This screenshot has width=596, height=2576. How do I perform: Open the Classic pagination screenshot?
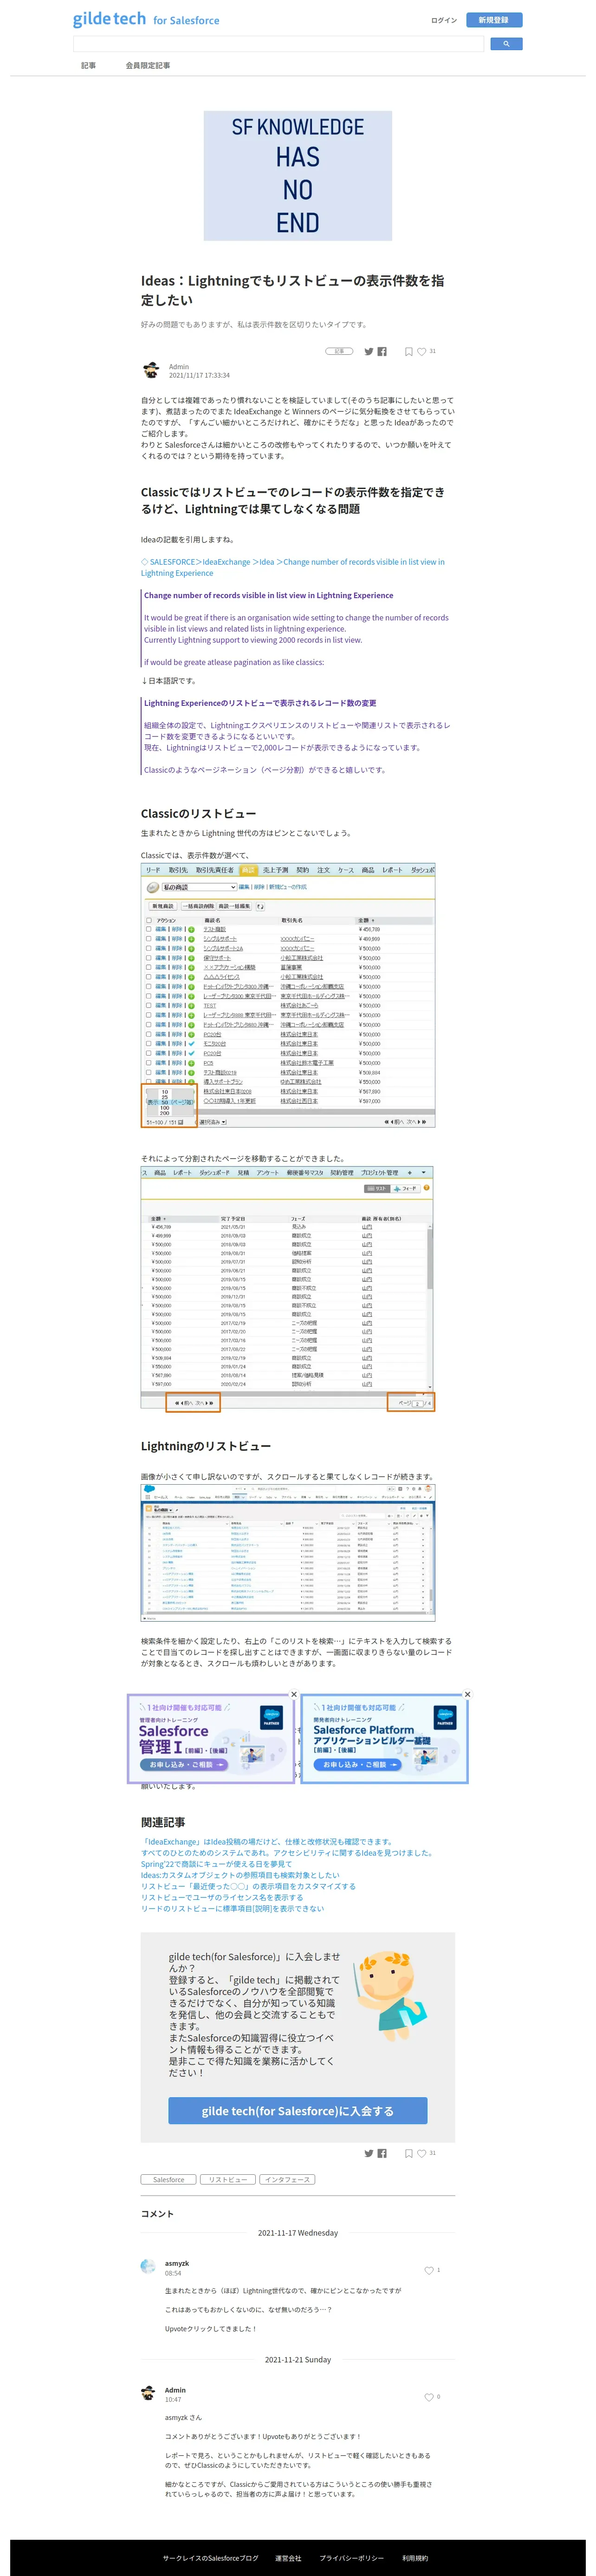pos(288,1289)
